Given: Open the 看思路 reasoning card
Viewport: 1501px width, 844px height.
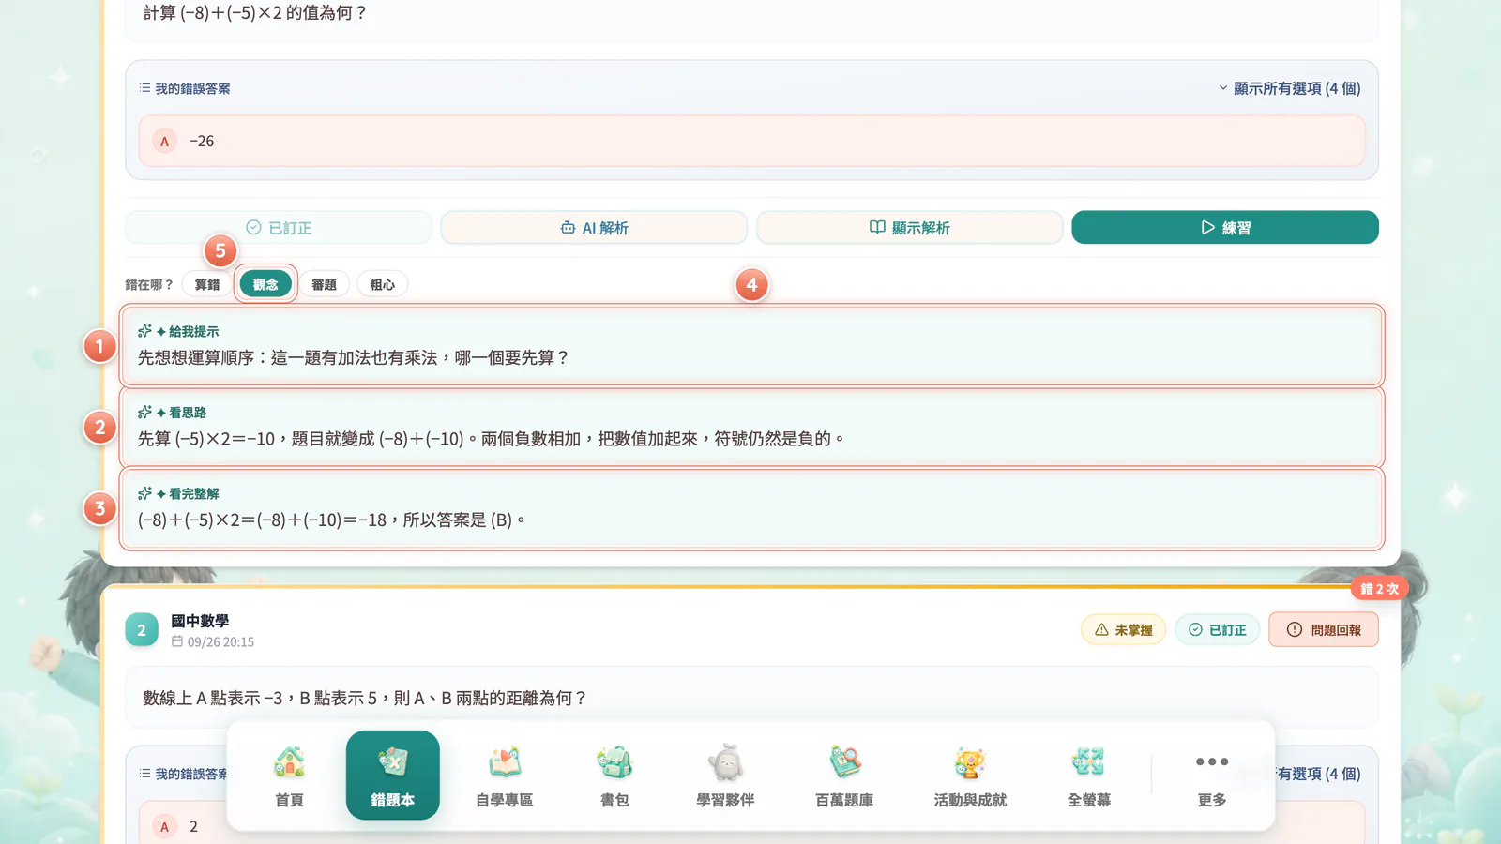Looking at the screenshot, I should coord(751,427).
